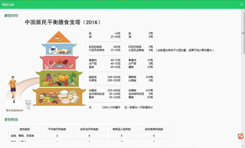Image resolution: width=245 pixels, height=148 pixels.
Task: Click the grains and tubers pyramid tier
Action: [59, 97]
